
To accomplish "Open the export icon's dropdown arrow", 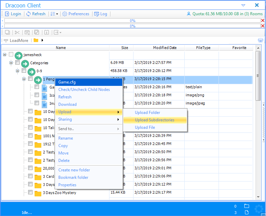I will tap(60, 32).
